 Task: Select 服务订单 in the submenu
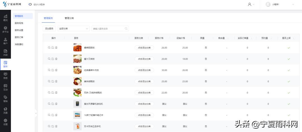[19, 37]
